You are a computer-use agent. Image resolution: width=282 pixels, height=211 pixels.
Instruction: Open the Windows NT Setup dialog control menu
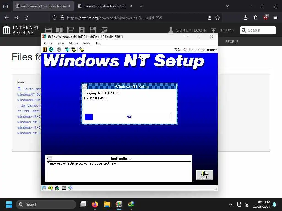85,87
